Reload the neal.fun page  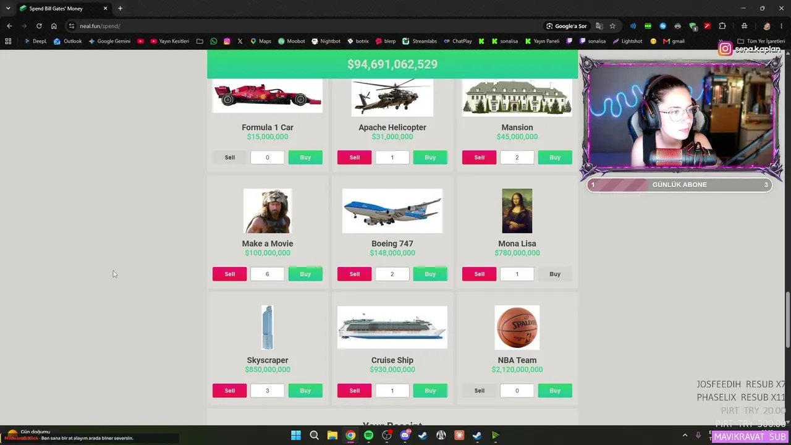click(39, 26)
